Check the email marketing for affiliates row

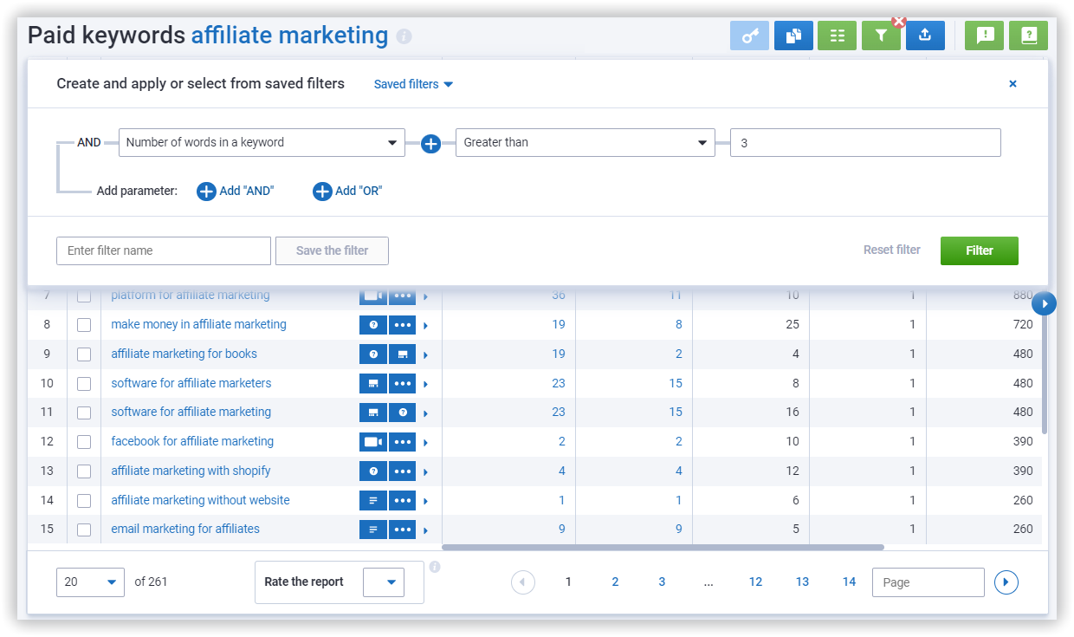click(84, 530)
